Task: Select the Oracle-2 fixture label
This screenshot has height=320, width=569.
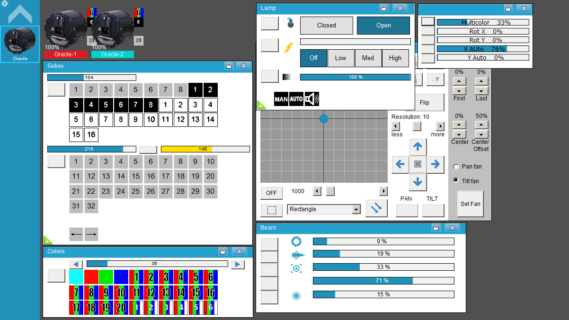Action: click(113, 54)
